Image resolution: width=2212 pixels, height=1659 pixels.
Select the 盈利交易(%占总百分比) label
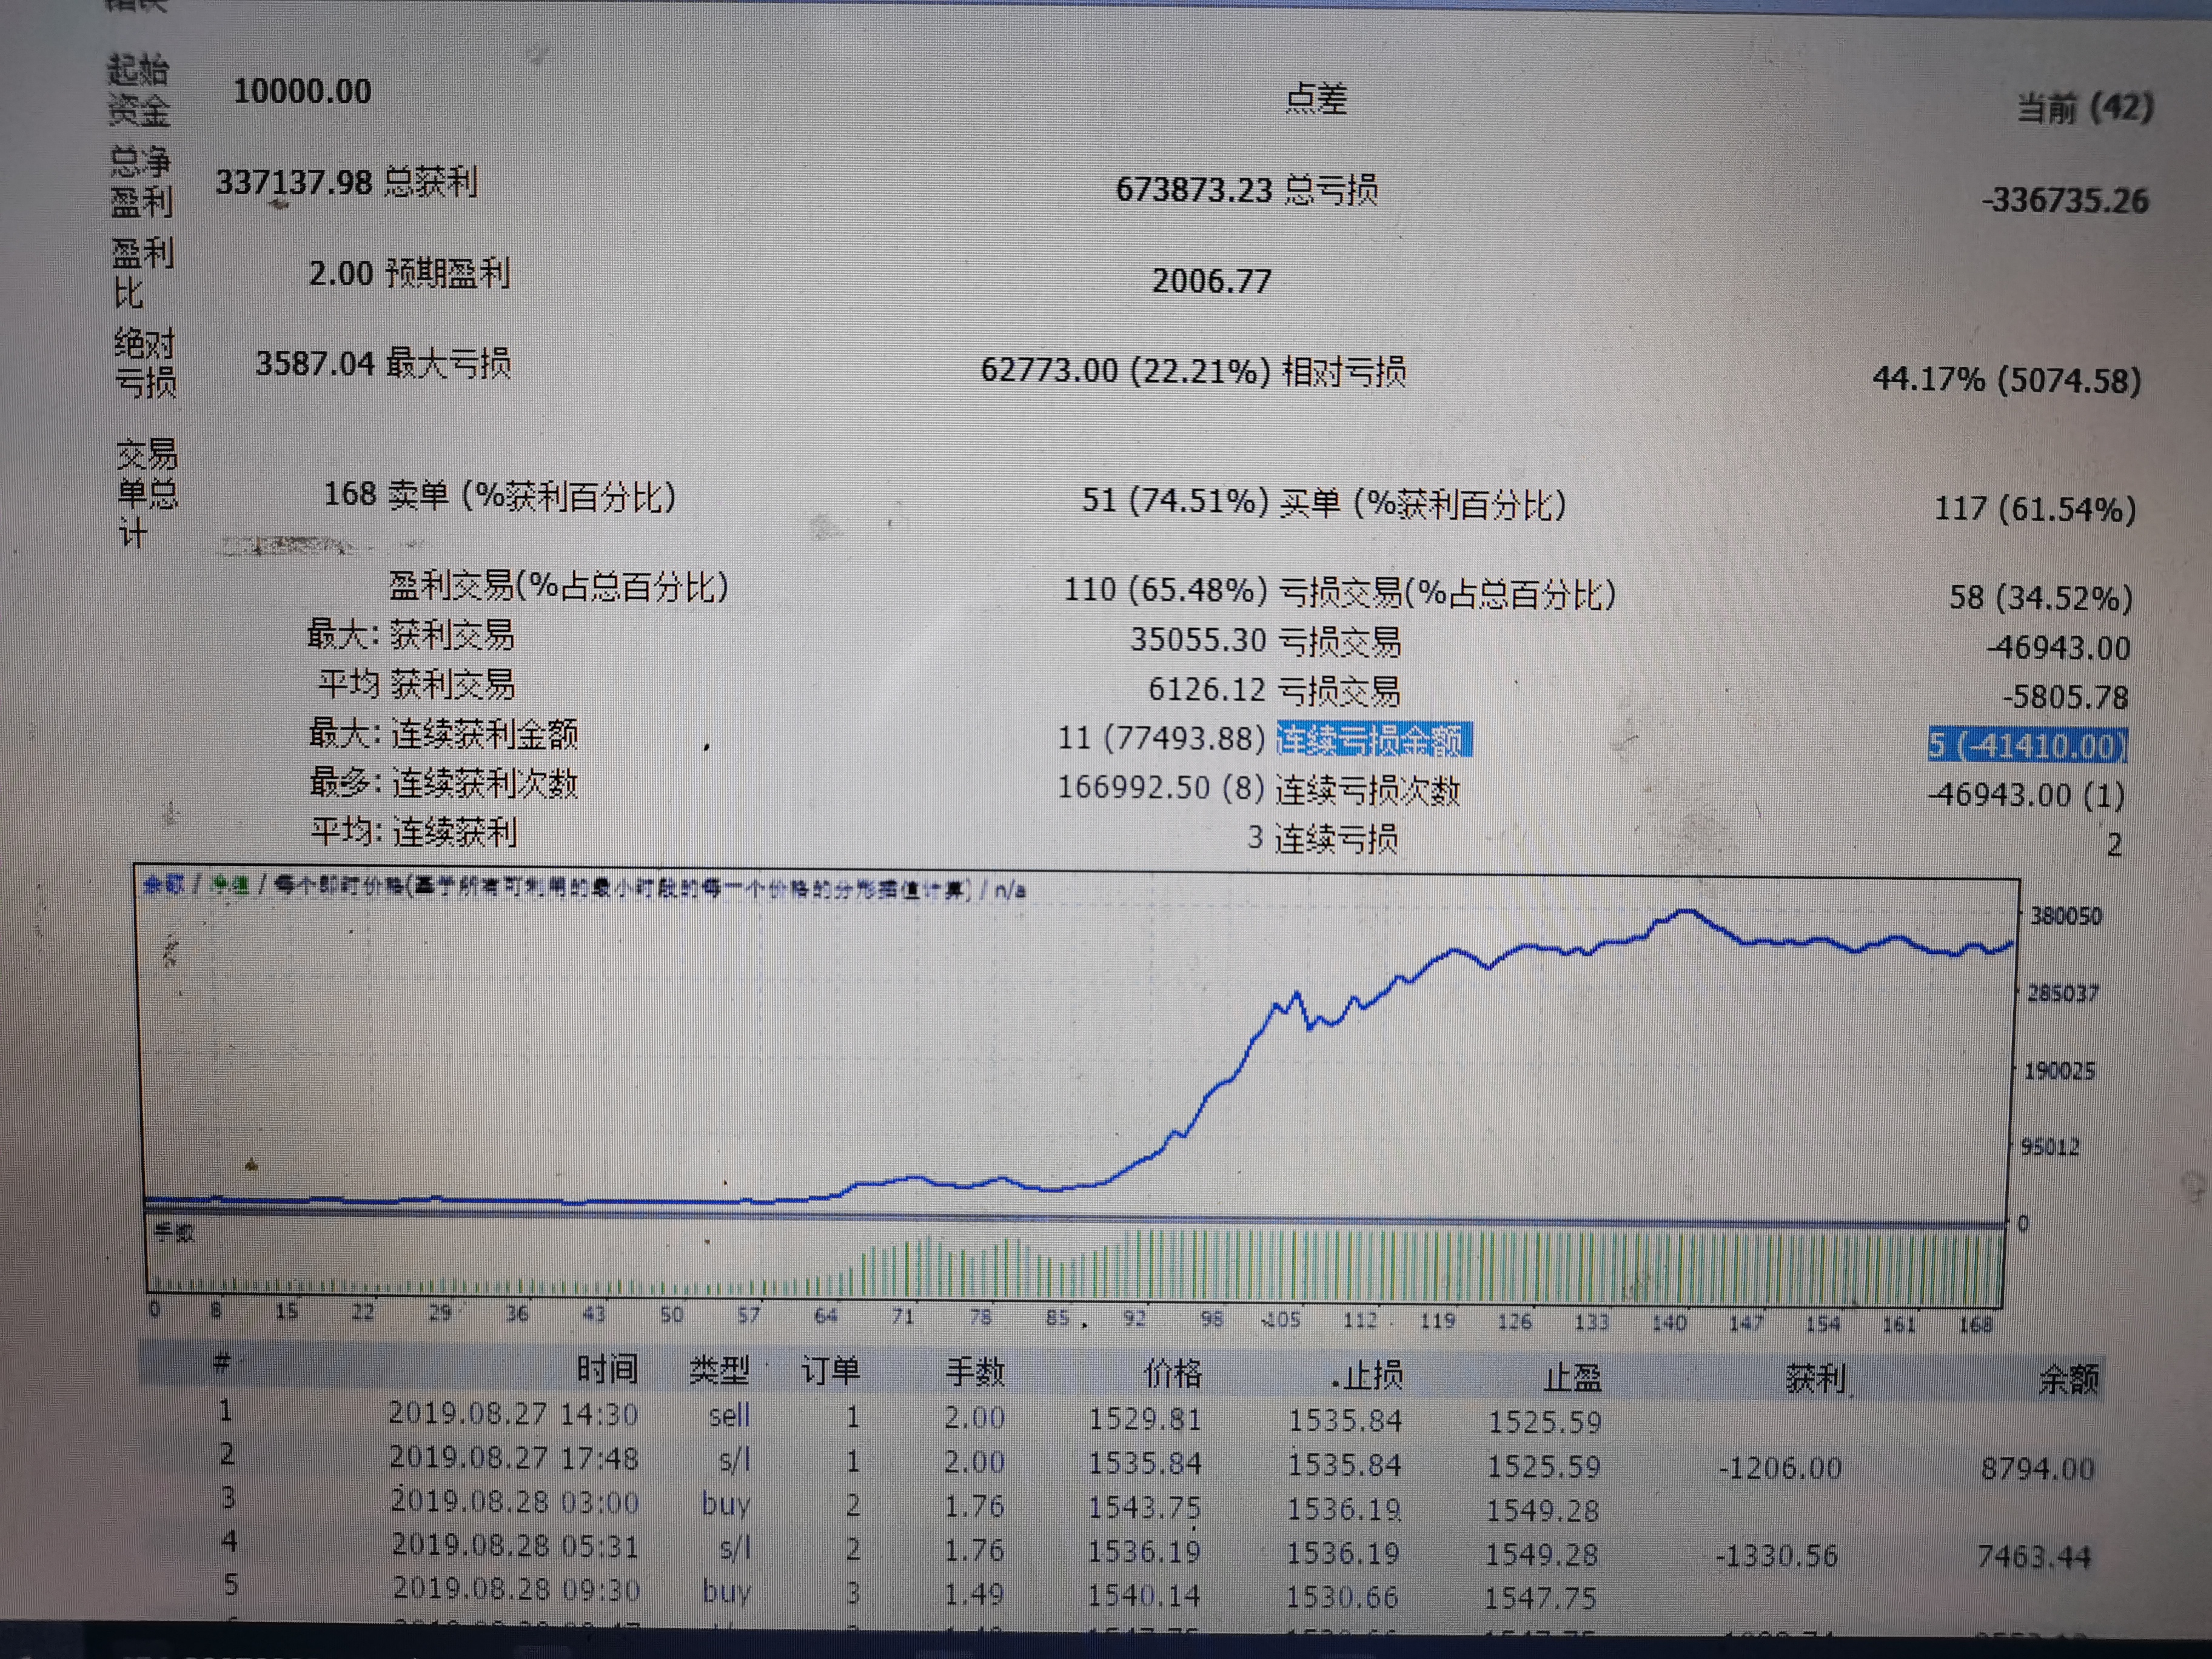coord(558,586)
